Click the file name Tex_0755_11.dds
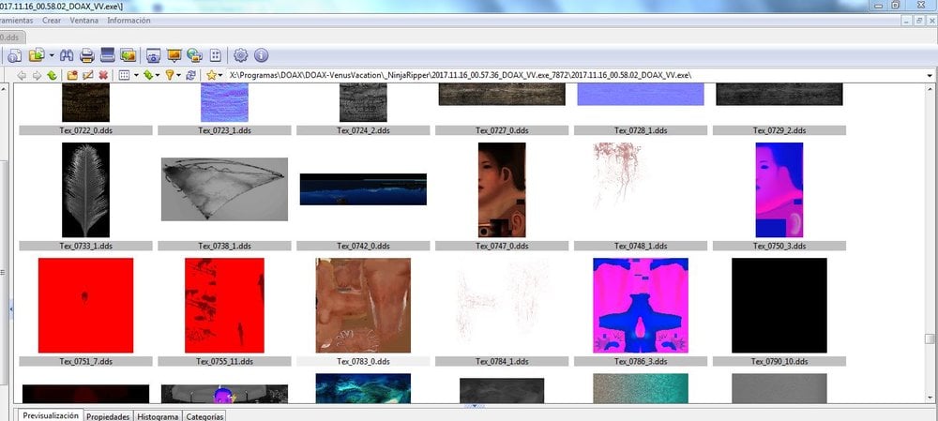Image resolution: width=938 pixels, height=421 pixels. [x=224, y=361]
